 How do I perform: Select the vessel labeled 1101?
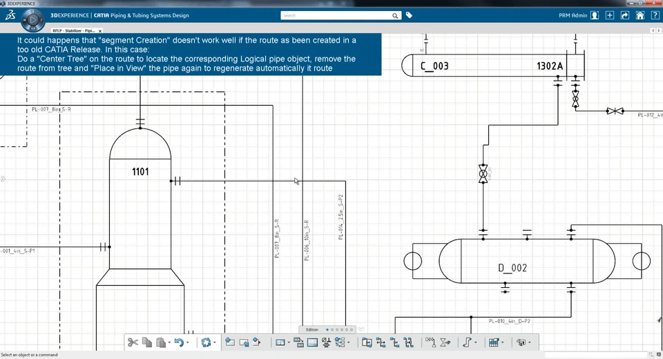coord(140,172)
